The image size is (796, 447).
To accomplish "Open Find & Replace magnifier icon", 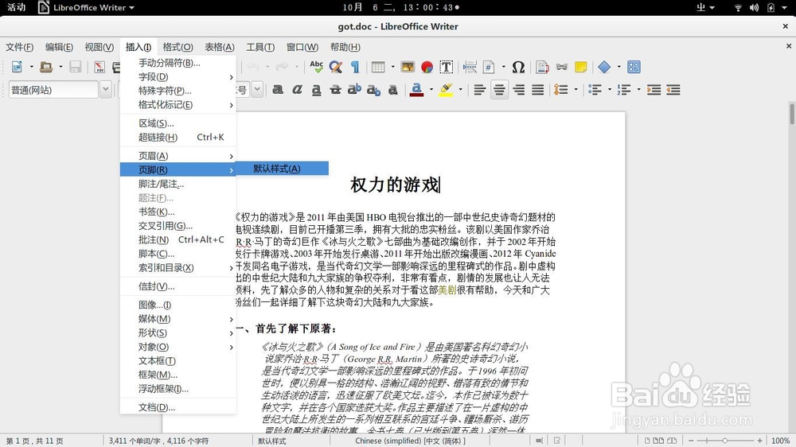I will click(x=335, y=67).
